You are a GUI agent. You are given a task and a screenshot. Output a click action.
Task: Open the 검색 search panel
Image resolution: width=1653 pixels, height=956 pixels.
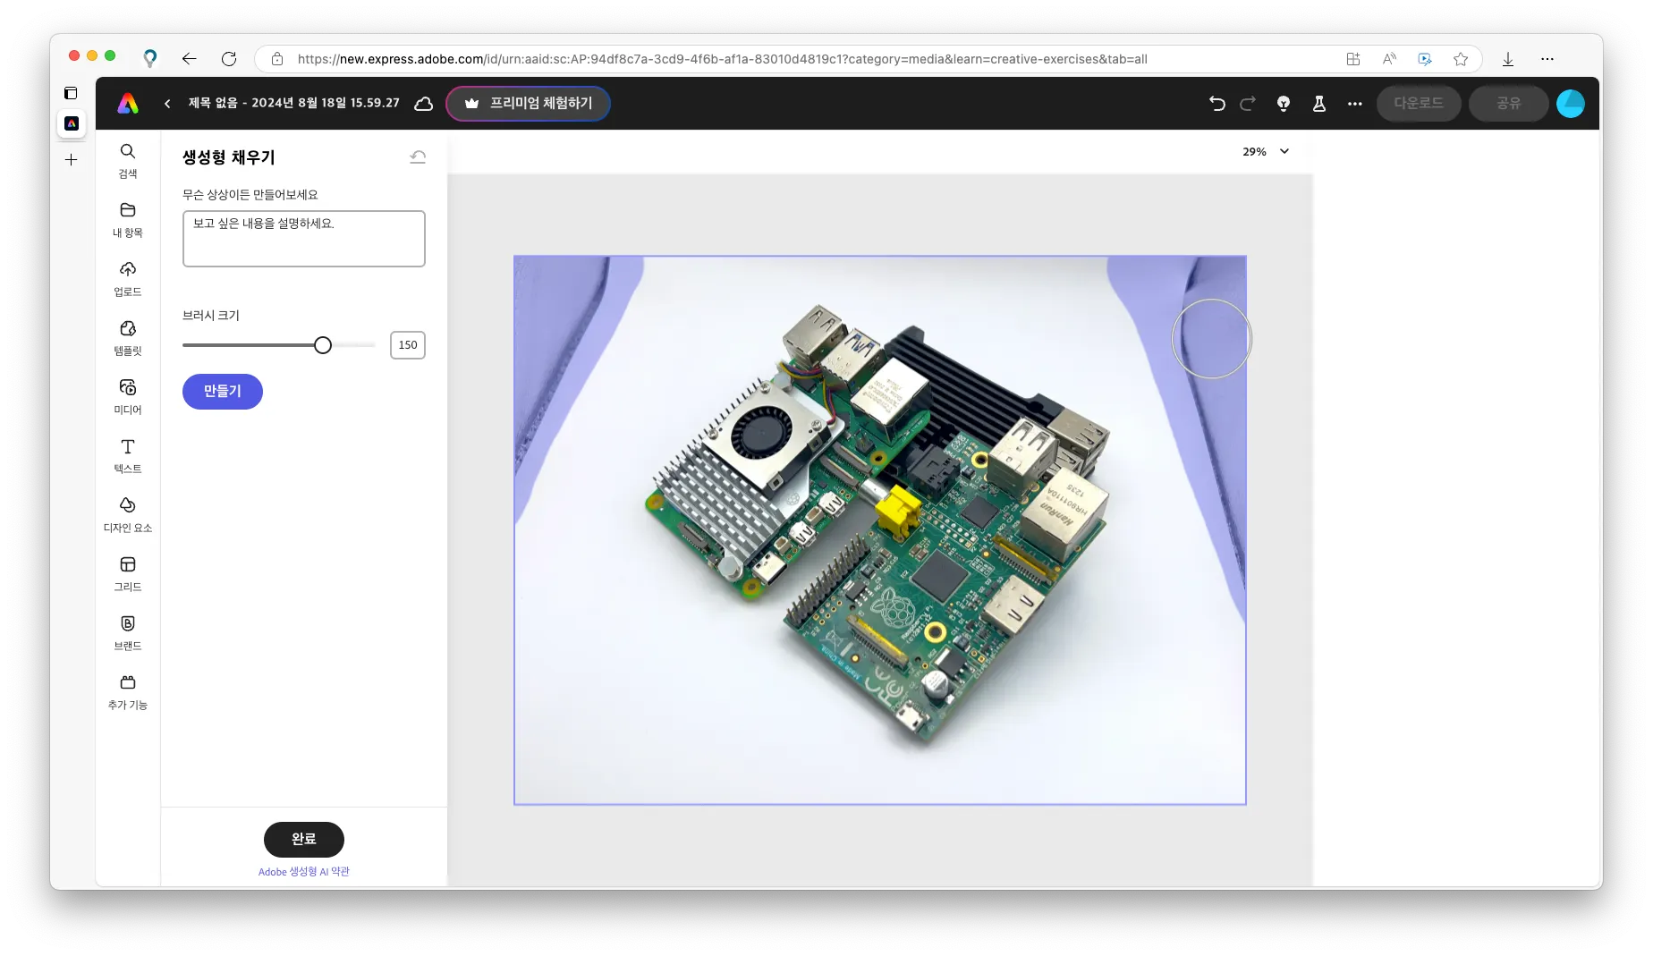pyautogui.click(x=128, y=161)
